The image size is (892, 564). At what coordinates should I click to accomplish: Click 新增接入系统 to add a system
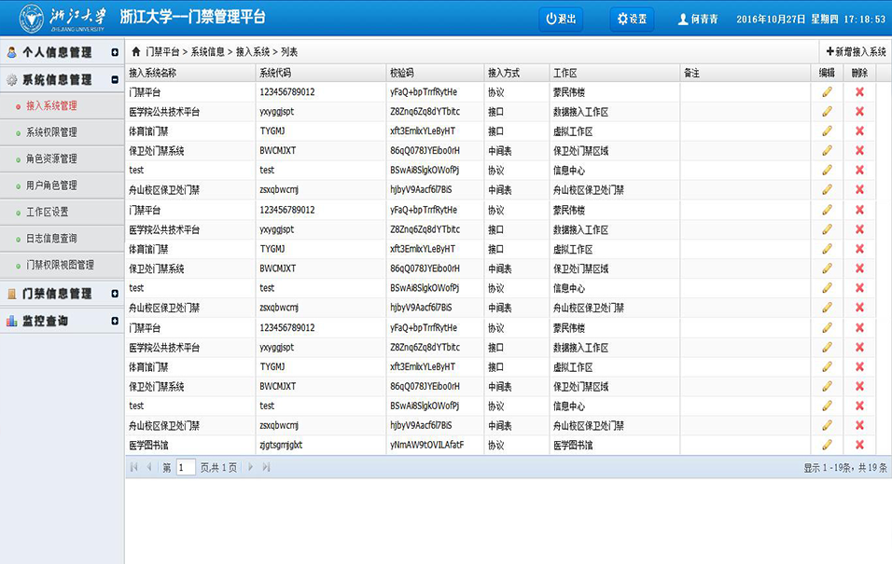pos(855,52)
